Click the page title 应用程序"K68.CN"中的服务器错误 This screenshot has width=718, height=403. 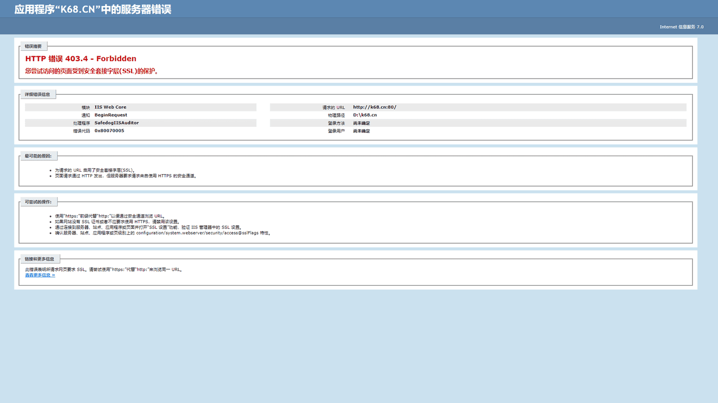click(x=93, y=9)
